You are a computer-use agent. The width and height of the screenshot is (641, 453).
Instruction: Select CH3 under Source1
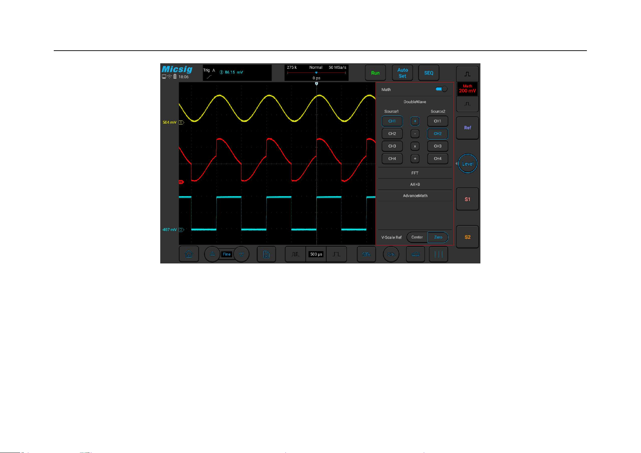tap(392, 146)
